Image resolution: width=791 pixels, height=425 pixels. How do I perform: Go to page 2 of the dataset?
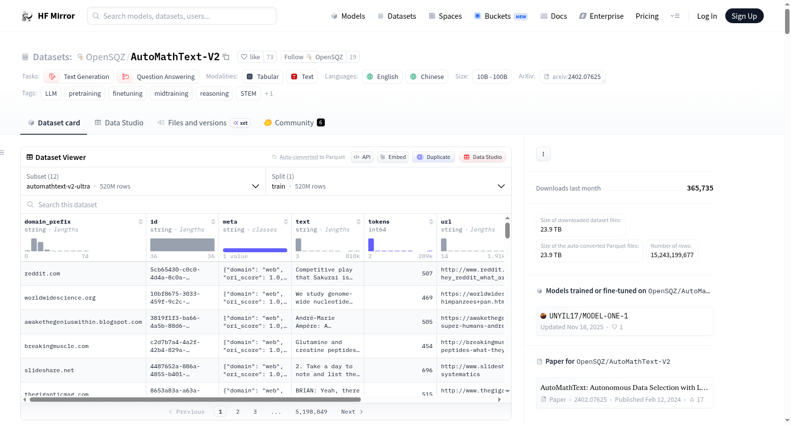coord(238,412)
